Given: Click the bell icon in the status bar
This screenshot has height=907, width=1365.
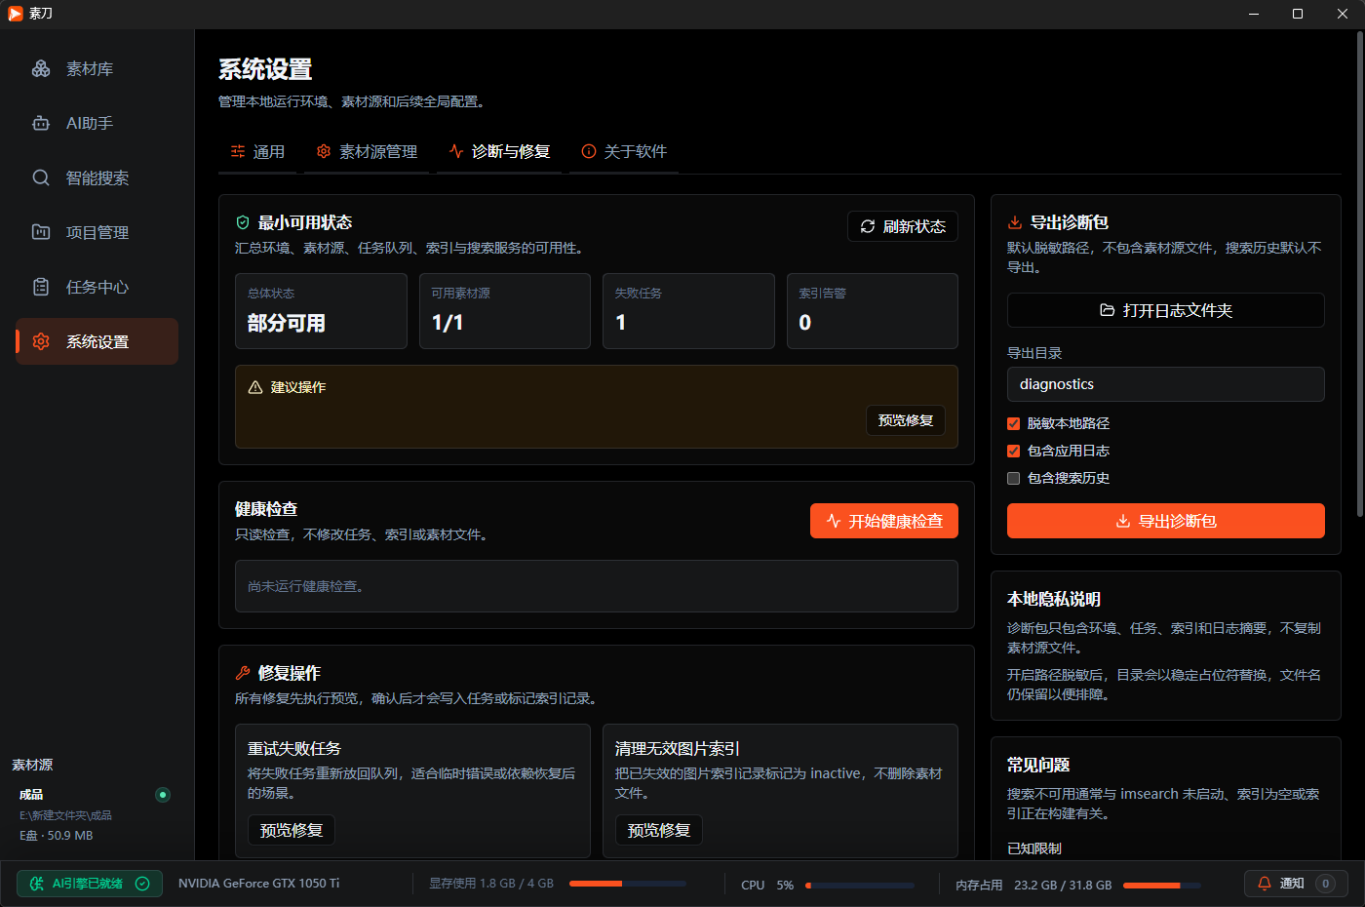Looking at the screenshot, I should point(1265,884).
